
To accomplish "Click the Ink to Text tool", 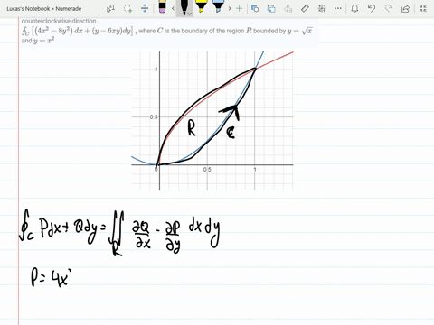I will coord(288,8).
